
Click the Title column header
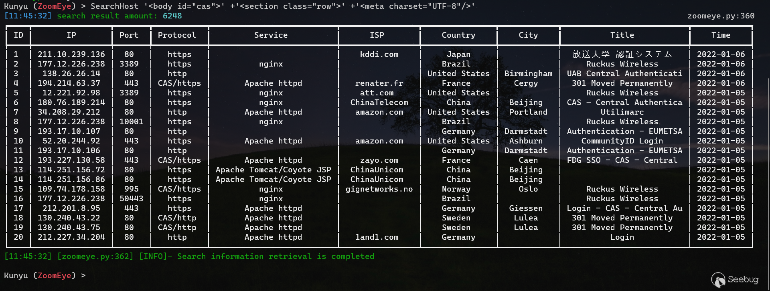tap(622, 35)
